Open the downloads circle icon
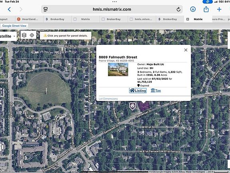 (x=193, y=9)
